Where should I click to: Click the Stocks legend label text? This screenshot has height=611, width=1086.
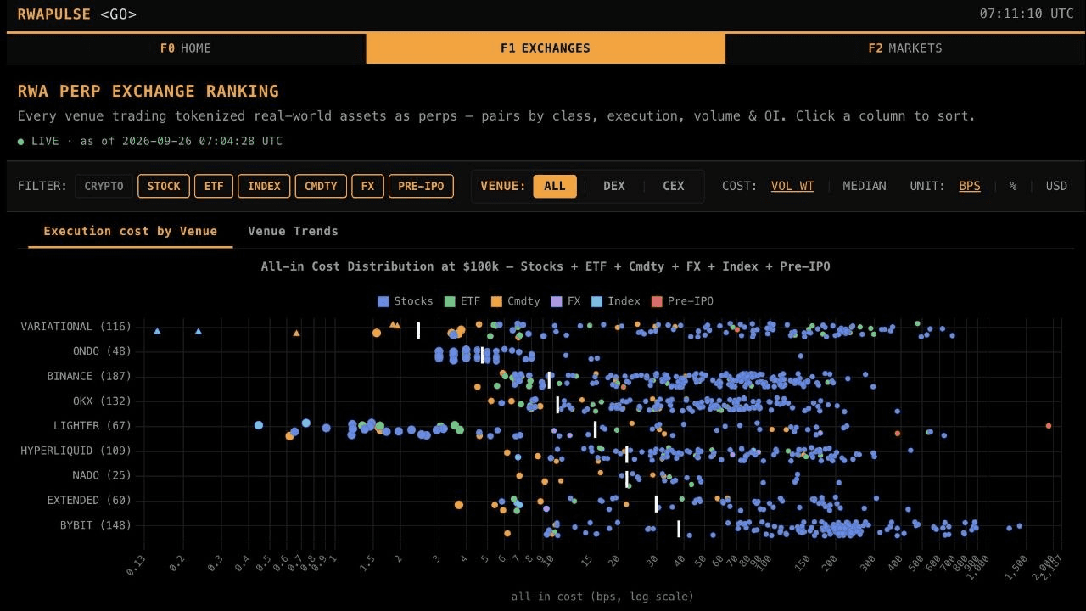coord(414,301)
